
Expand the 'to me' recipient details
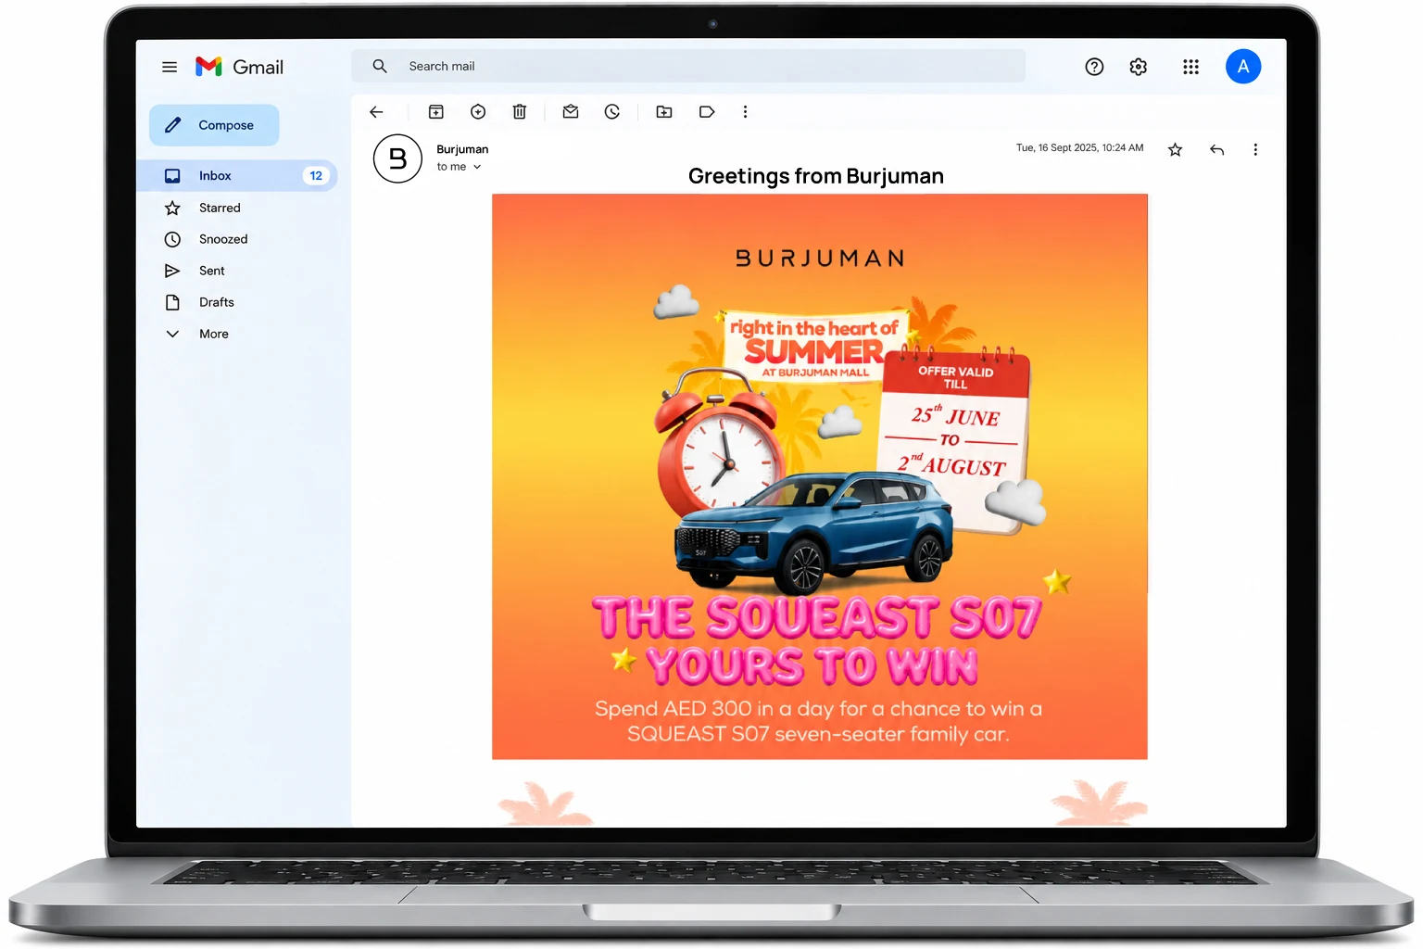click(x=460, y=167)
